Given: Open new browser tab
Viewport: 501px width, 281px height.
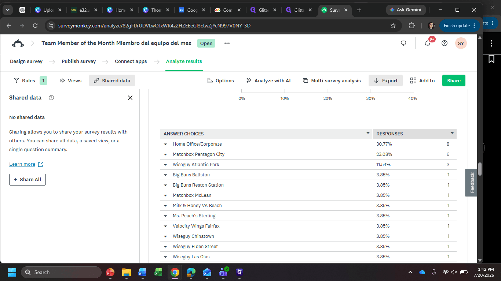Looking at the screenshot, I should [359, 10].
